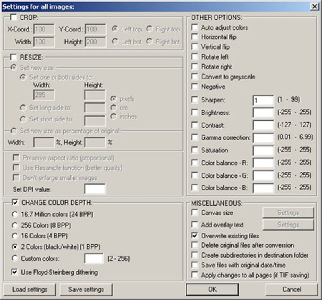Click the Save settings button

[x=86, y=290]
